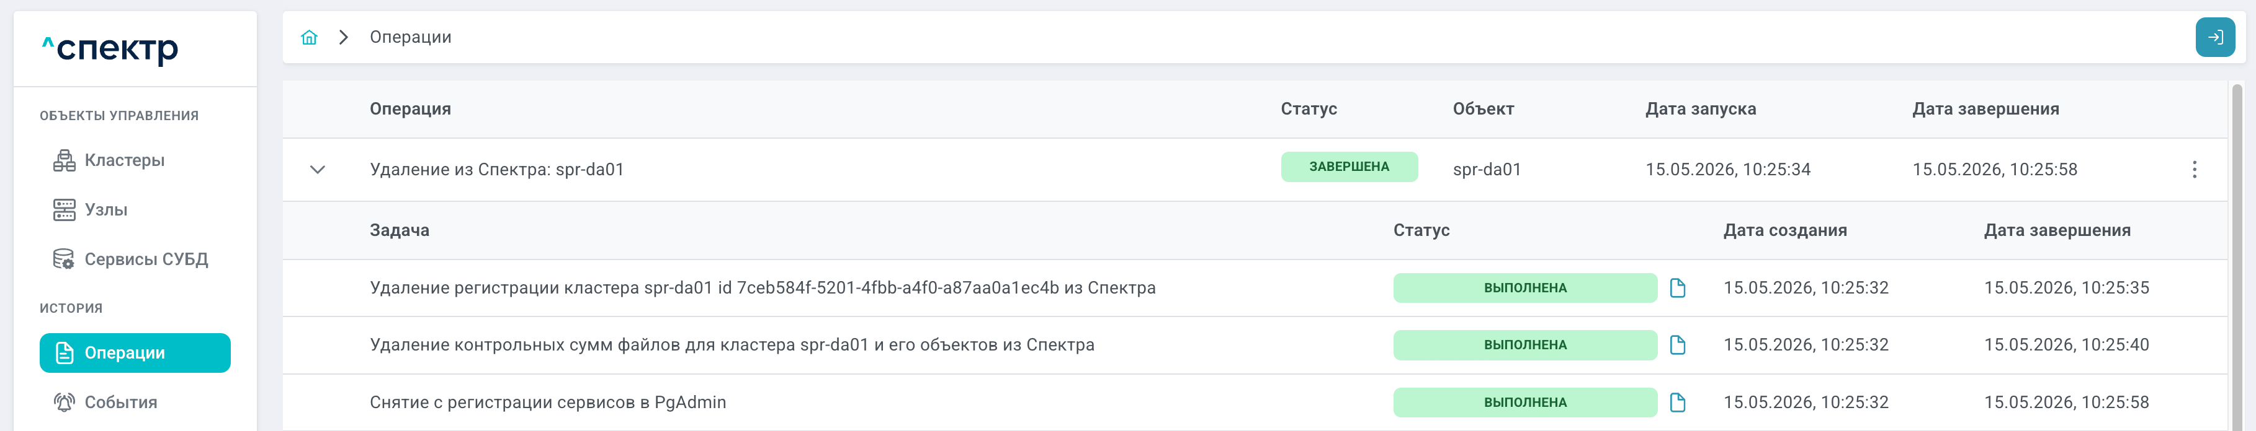
Task: Collapse the spr-da01 deletion operation row
Action: [318, 170]
